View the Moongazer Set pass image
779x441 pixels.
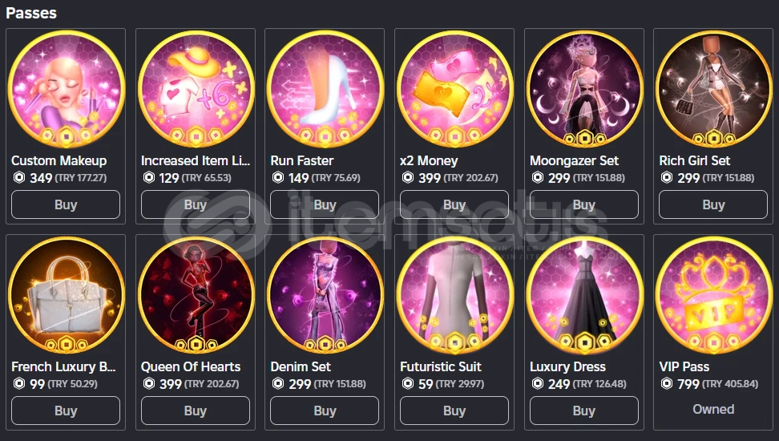click(x=584, y=90)
